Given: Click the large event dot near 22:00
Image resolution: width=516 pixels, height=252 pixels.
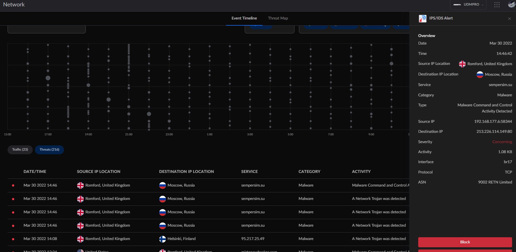Looking at the screenshot, I should (149, 114).
